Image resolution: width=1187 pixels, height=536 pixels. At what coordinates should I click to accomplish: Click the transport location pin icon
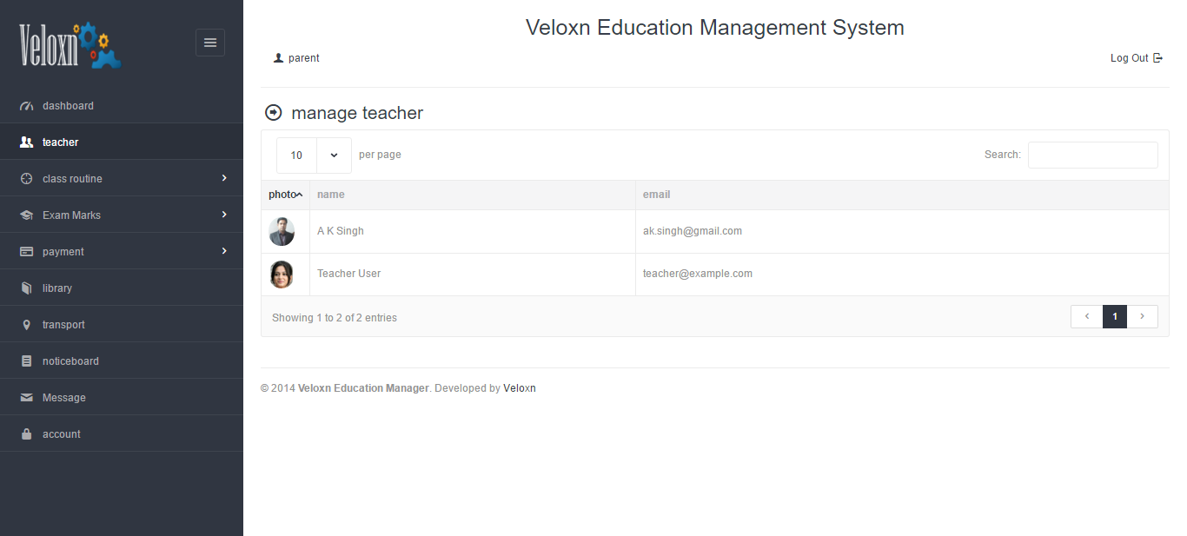click(x=26, y=325)
